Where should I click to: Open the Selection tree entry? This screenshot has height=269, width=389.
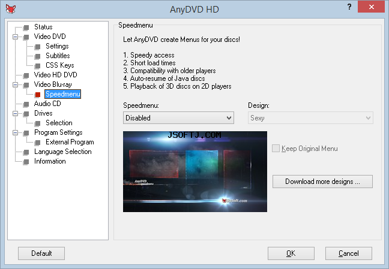point(59,123)
